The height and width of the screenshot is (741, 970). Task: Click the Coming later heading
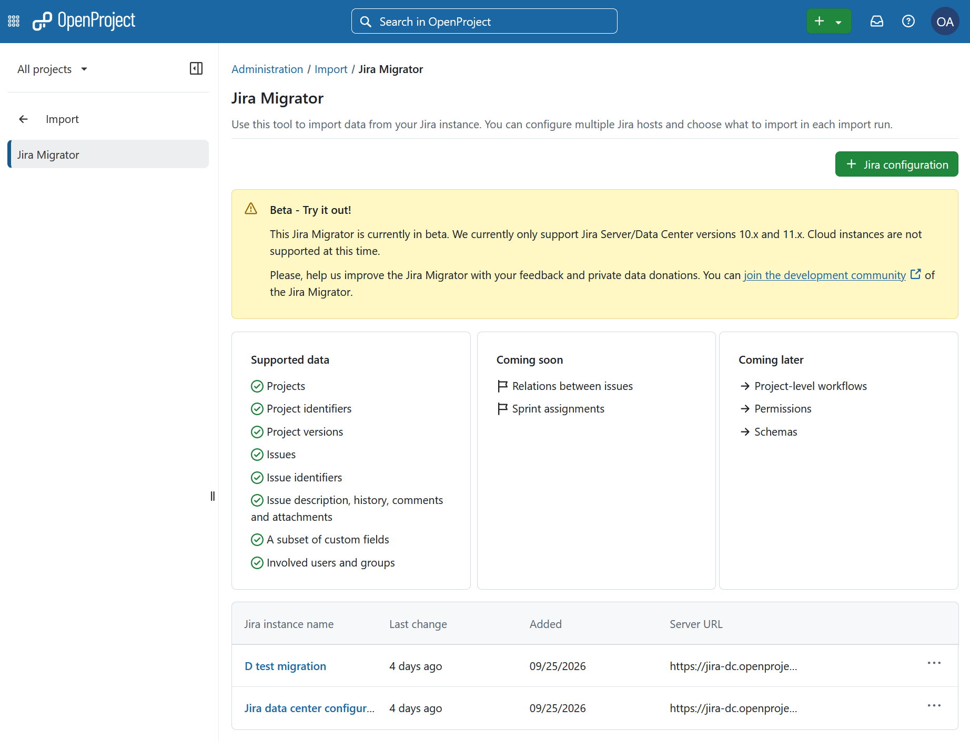coord(771,360)
